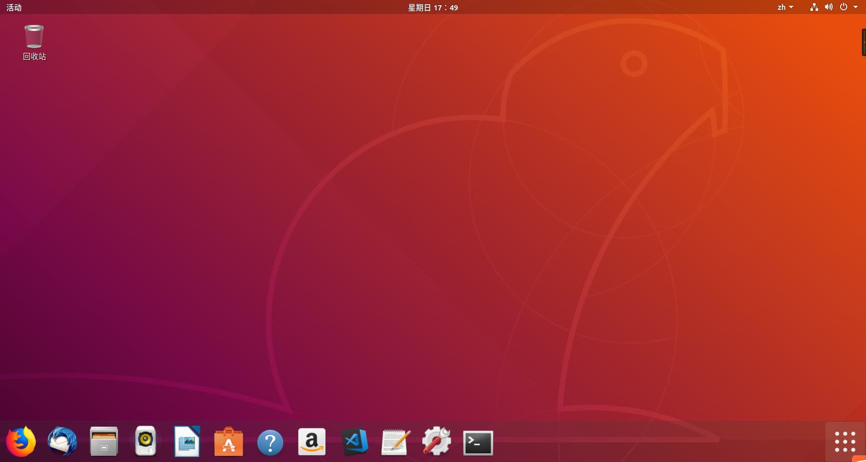
Task: Select the 回收站 trash icon on desktop
Action: pos(34,43)
